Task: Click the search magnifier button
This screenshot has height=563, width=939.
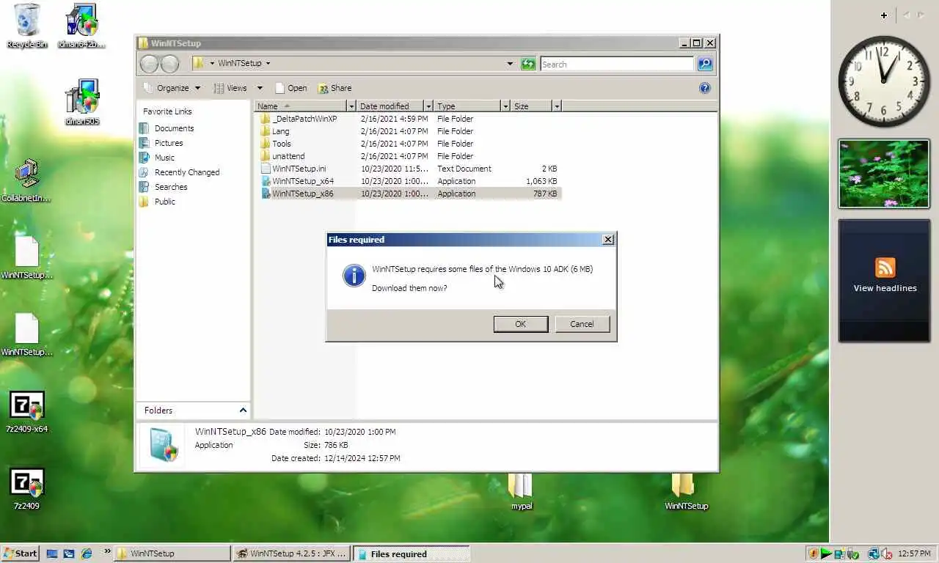Action: 705,64
